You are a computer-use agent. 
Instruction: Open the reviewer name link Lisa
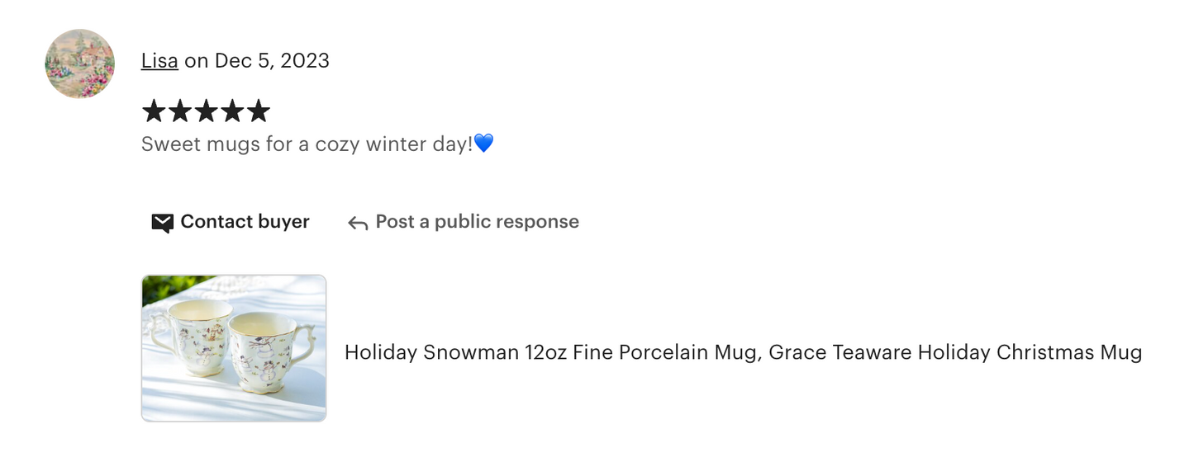pyautogui.click(x=159, y=61)
